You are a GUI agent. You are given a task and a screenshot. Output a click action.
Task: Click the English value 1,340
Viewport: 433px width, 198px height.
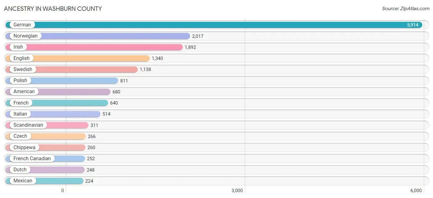(x=157, y=58)
